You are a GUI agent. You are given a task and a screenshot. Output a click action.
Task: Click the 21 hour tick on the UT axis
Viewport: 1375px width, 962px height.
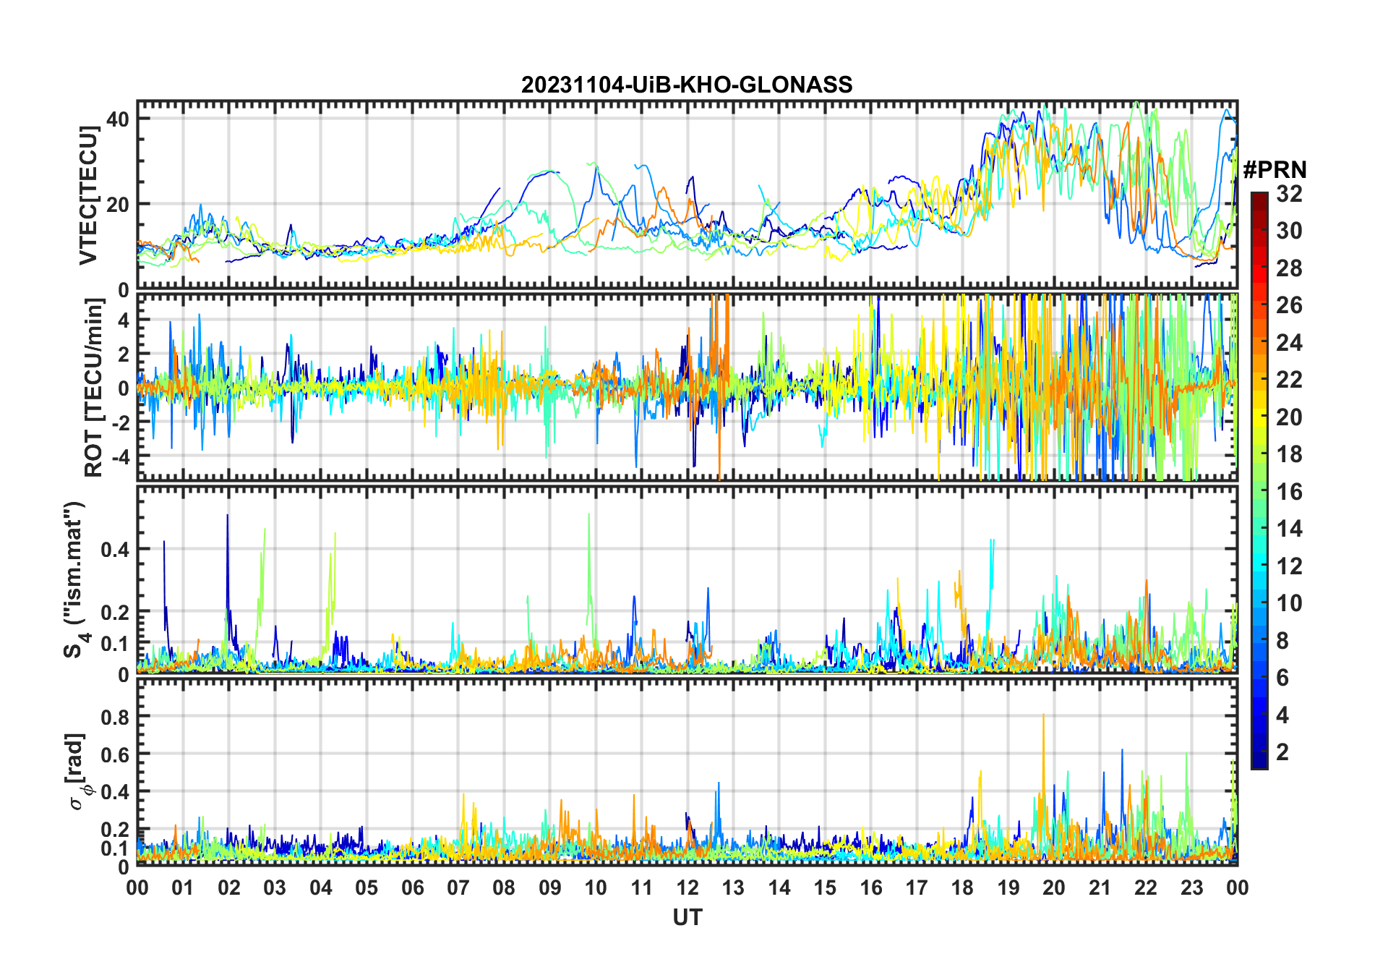pyautogui.click(x=1100, y=887)
